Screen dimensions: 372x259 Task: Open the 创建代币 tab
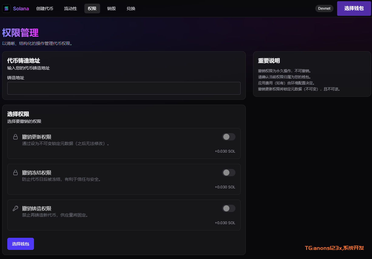tap(45, 8)
